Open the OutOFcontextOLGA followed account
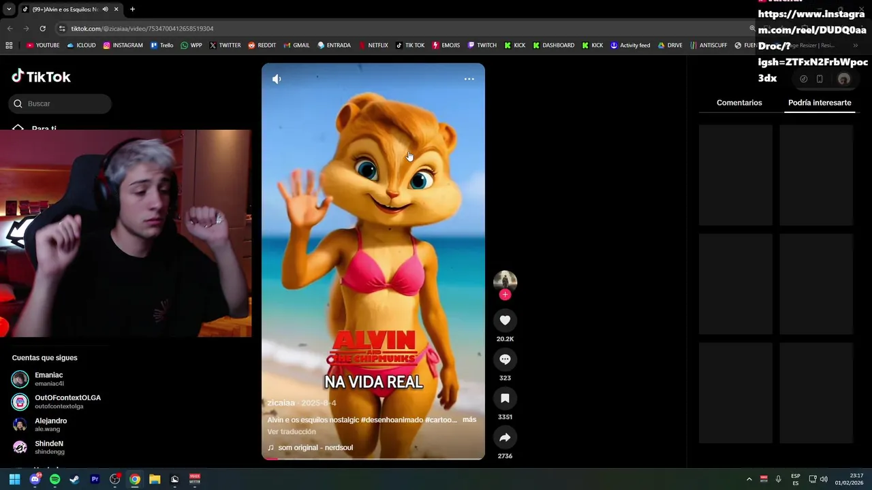The height and width of the screenshot is (490, 872). coord(61,402)
